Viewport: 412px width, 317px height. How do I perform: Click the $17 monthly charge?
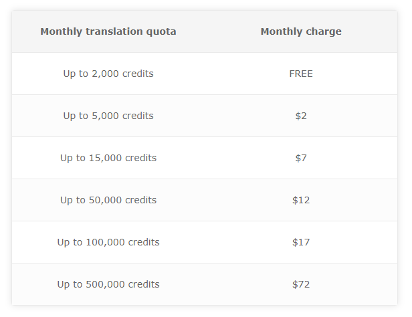tap(301, 242)
